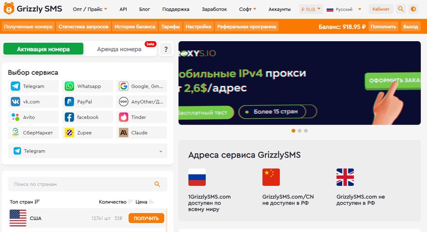This screenshot has width=427, height=232.
Task: Click the China flag for GrizzlySMS.com/CN
Action: [271, 177]
